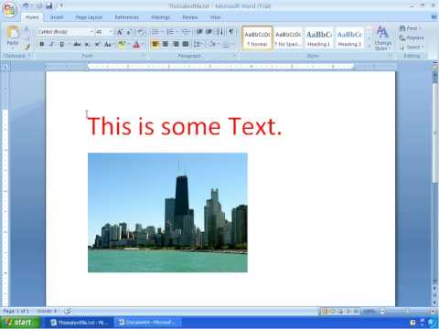Click Replace in Editing group
Viewport: 439px width, 329px height.
point(412,37)
